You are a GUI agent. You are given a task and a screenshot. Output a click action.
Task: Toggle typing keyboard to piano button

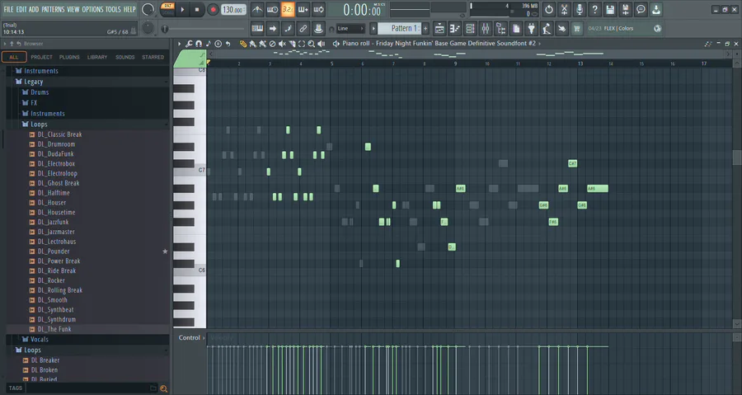[257, 28]
